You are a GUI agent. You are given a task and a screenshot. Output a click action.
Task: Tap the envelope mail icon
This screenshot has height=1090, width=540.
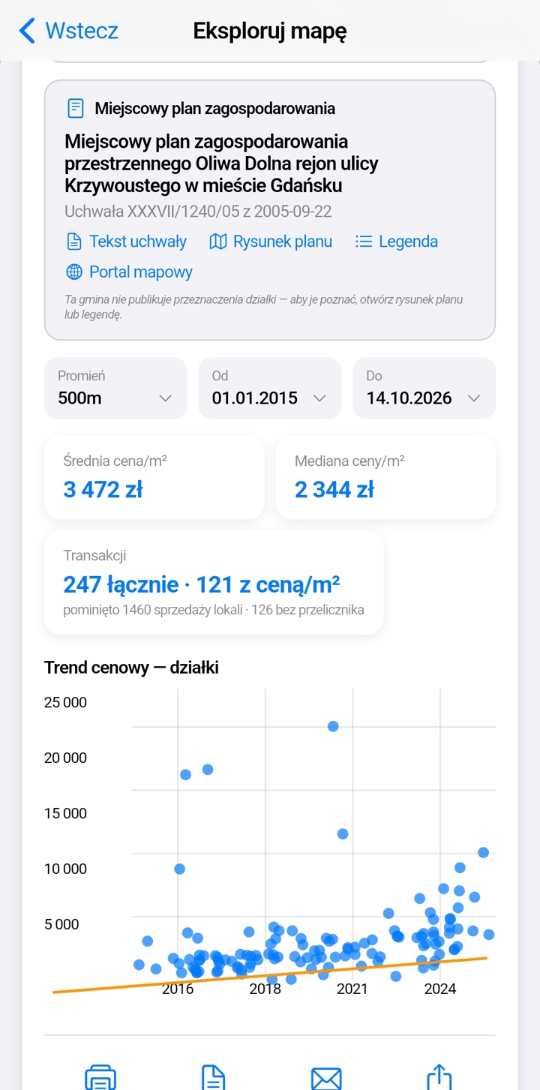click(x=326, y=1079)
